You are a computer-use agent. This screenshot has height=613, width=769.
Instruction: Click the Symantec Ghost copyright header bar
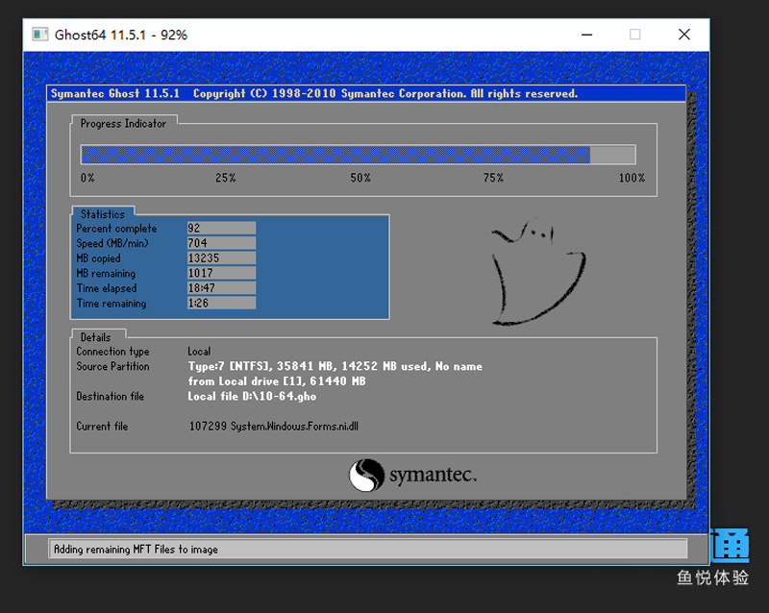click(x=366, y=93)
